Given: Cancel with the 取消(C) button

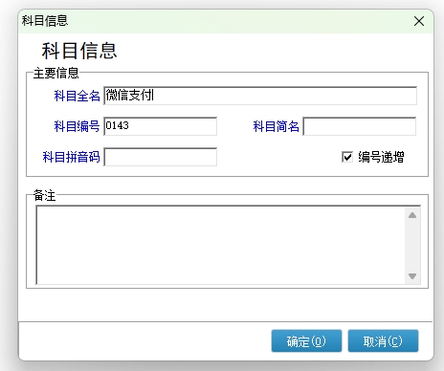Looking at the screenshot, I should pyautogui.click(x=383, y=341).
